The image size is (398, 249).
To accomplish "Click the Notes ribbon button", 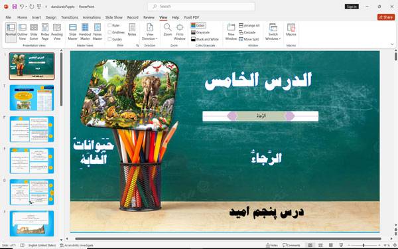I will click(x=132, y=30).
